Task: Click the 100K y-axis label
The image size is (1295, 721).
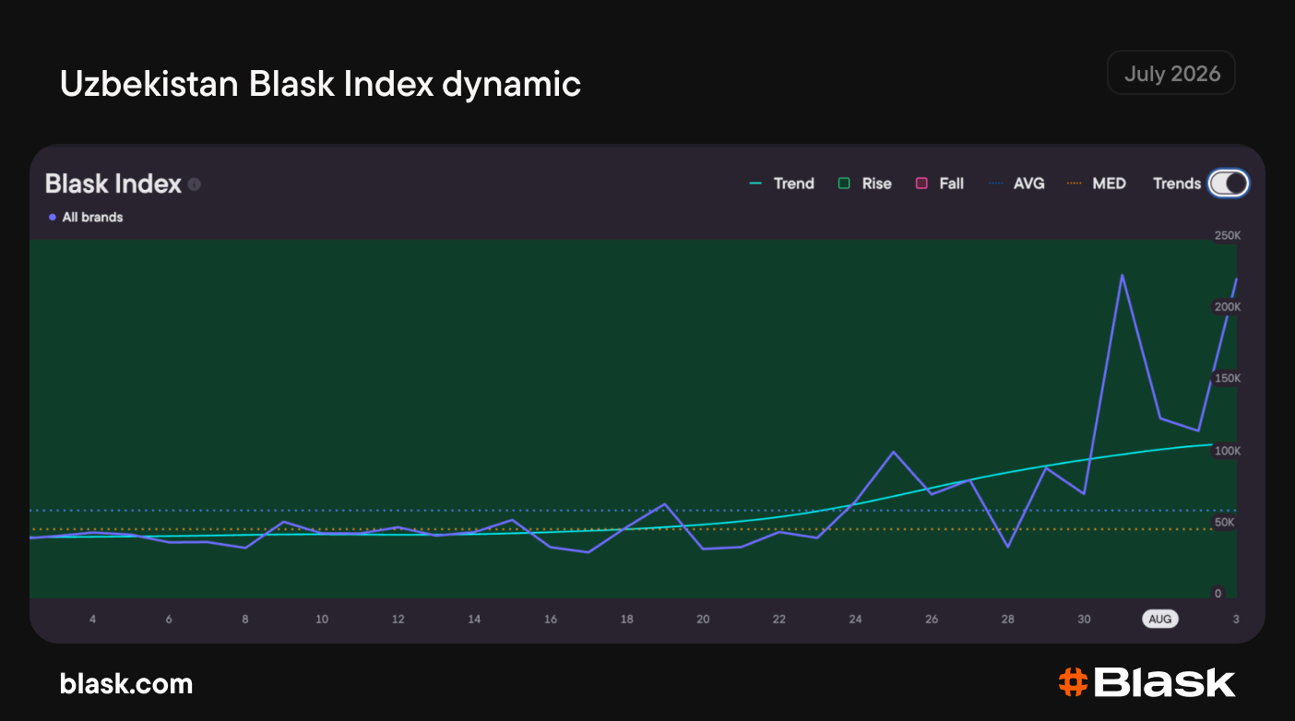Action: pyautogui.click(x=1228, y=451)
